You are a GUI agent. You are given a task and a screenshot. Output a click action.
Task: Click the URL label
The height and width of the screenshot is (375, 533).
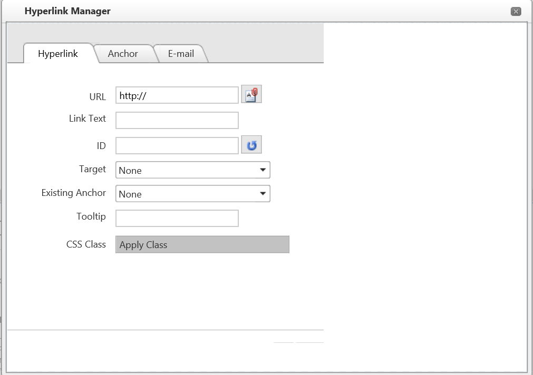pyautogui.click(x=98, y=97)
